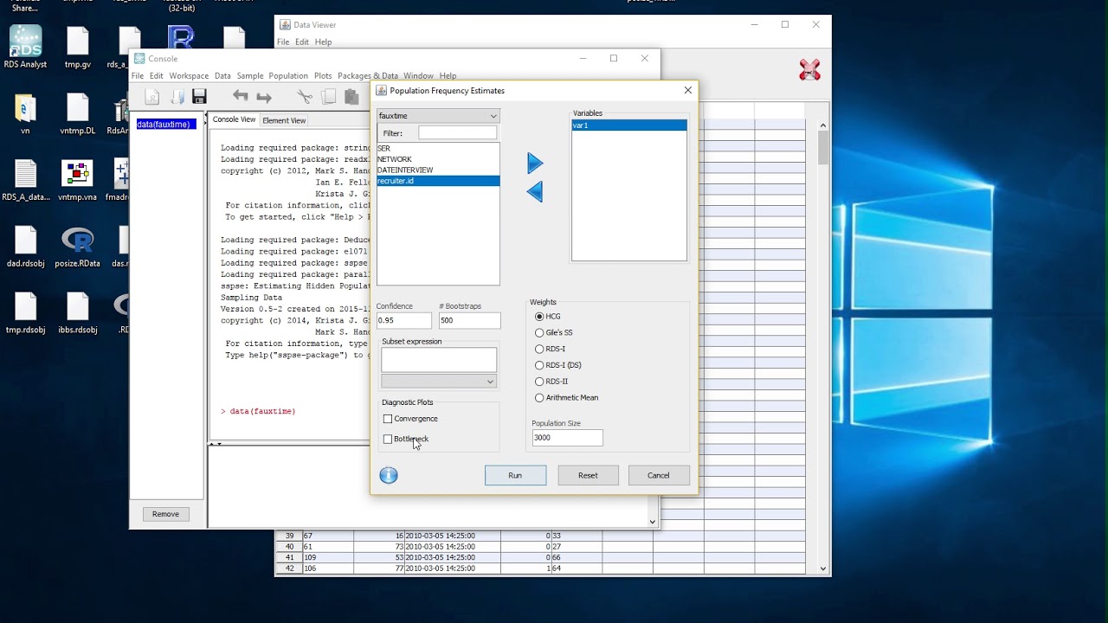Click the copy pages icon in Console toolbar

[x=328, y=97]
